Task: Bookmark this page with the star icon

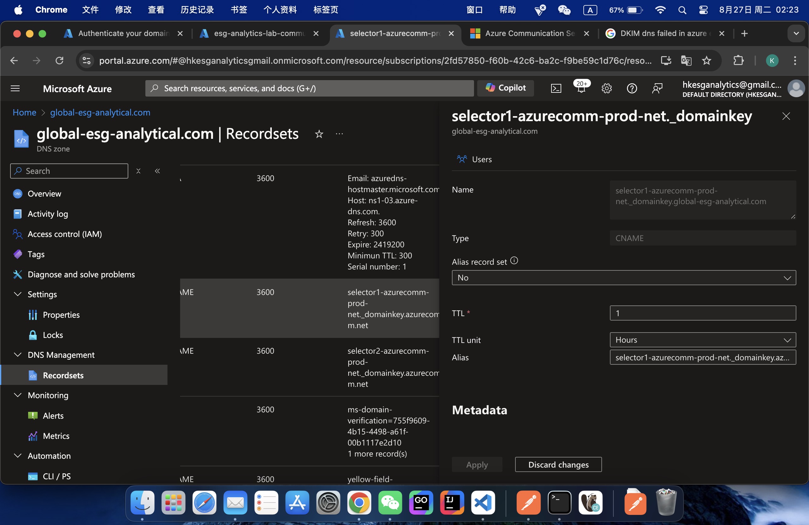Action: point(707,61)
